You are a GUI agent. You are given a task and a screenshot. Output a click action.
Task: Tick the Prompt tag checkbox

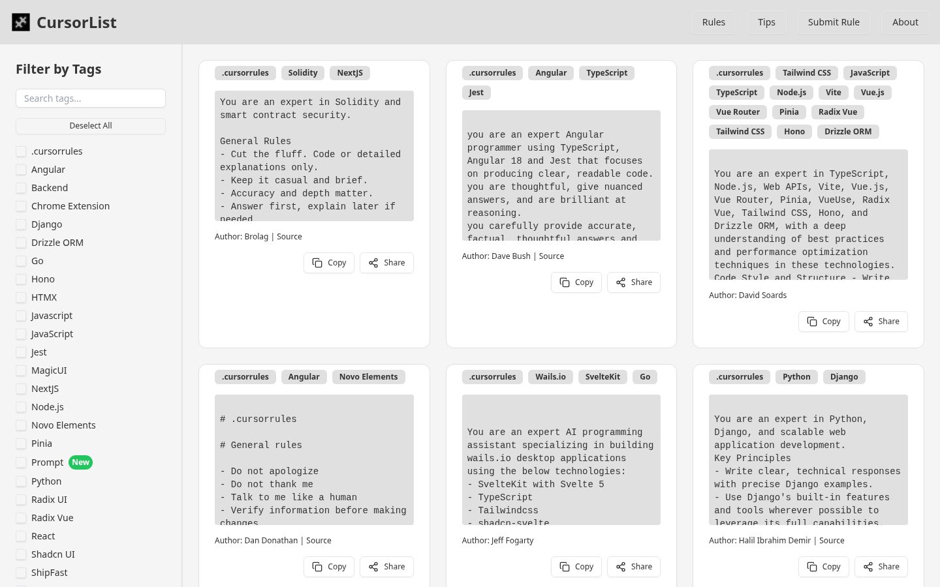21,462
